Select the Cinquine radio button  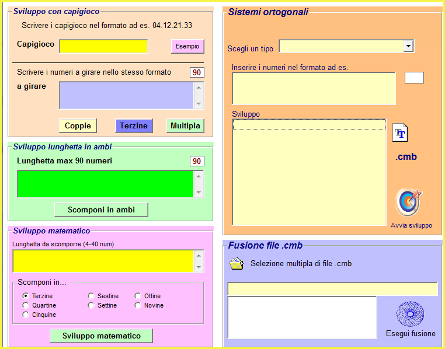point(26,315)
